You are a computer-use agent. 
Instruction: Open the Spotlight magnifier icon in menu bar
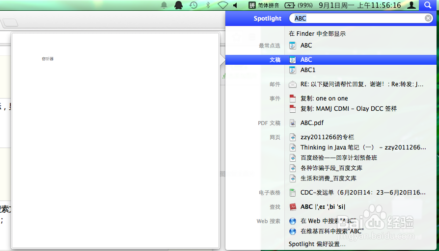(x=428, y=5)
